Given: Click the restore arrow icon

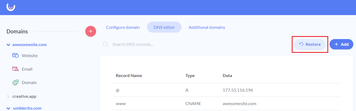Looking at the screenshot, I should 301,44.
